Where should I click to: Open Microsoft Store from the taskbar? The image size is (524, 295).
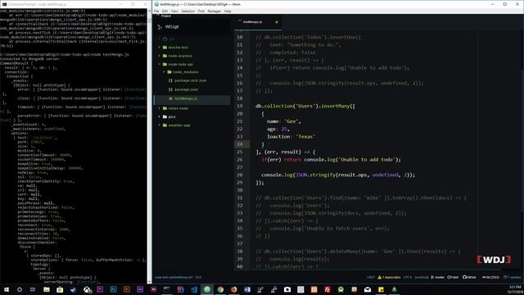pyautogui.click(x=60, y=289)
